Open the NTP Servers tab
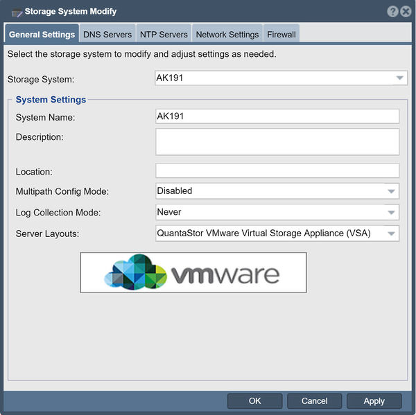 [164, 35]
